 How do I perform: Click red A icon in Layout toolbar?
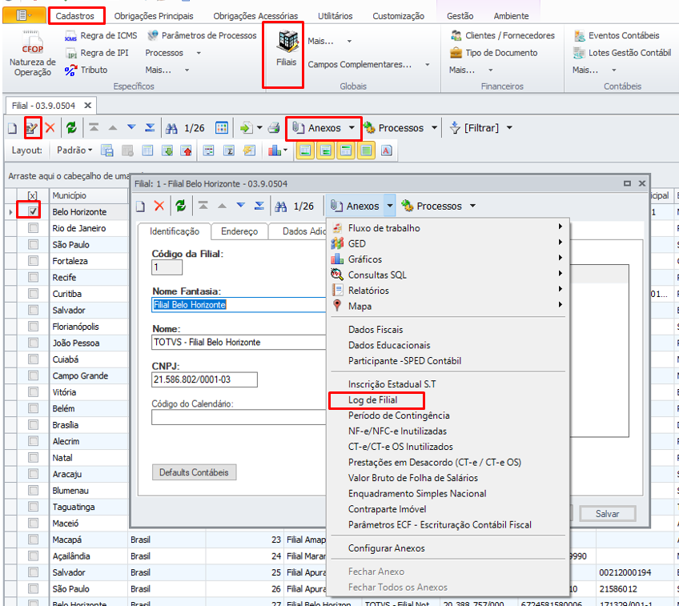(386, 150)
